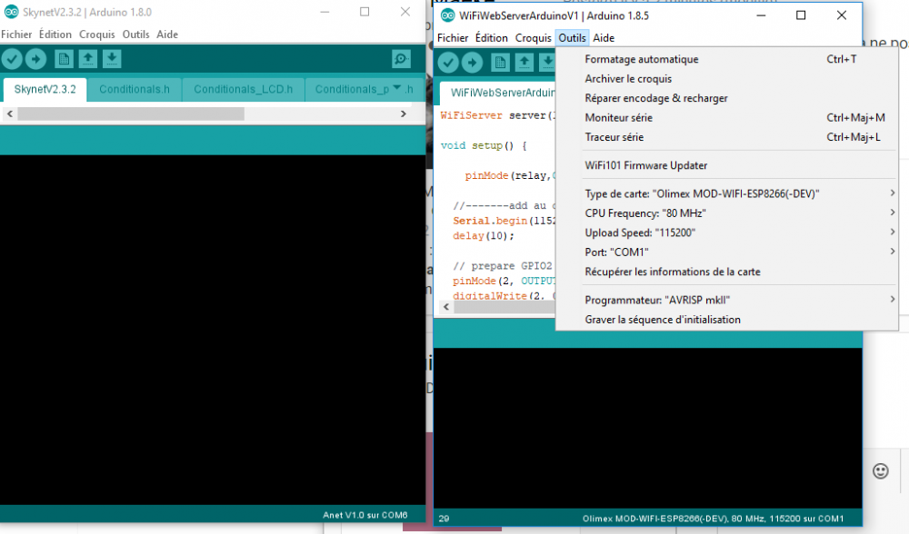This screenshot has height=534, width=909.
Task: Select Récupérer les informations de la carte
Action: [727, 272]
